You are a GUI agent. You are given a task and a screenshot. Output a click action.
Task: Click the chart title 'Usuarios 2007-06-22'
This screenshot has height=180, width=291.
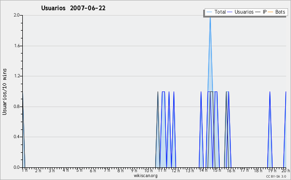[73, 8]
